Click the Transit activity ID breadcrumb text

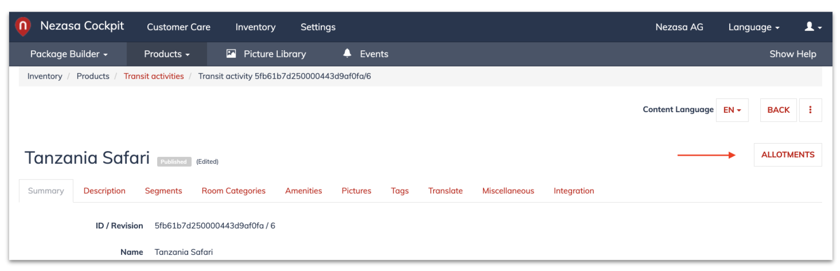point(284,76)
